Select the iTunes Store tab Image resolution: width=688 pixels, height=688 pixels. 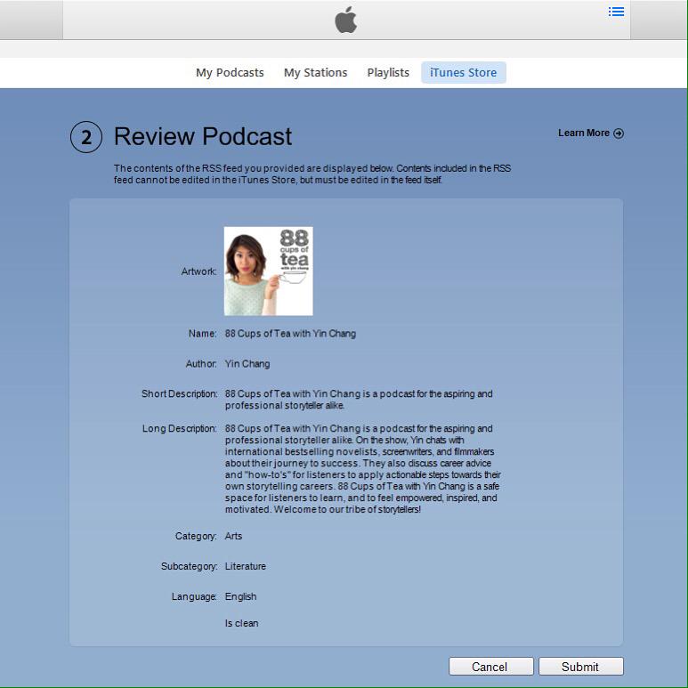click(464, 72)
